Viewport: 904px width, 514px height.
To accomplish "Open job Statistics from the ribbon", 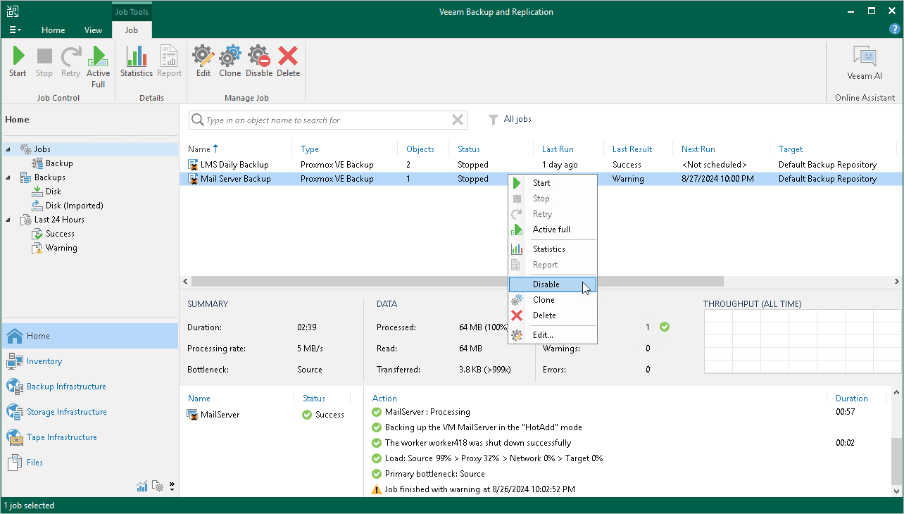I will [x=136, y=61].
